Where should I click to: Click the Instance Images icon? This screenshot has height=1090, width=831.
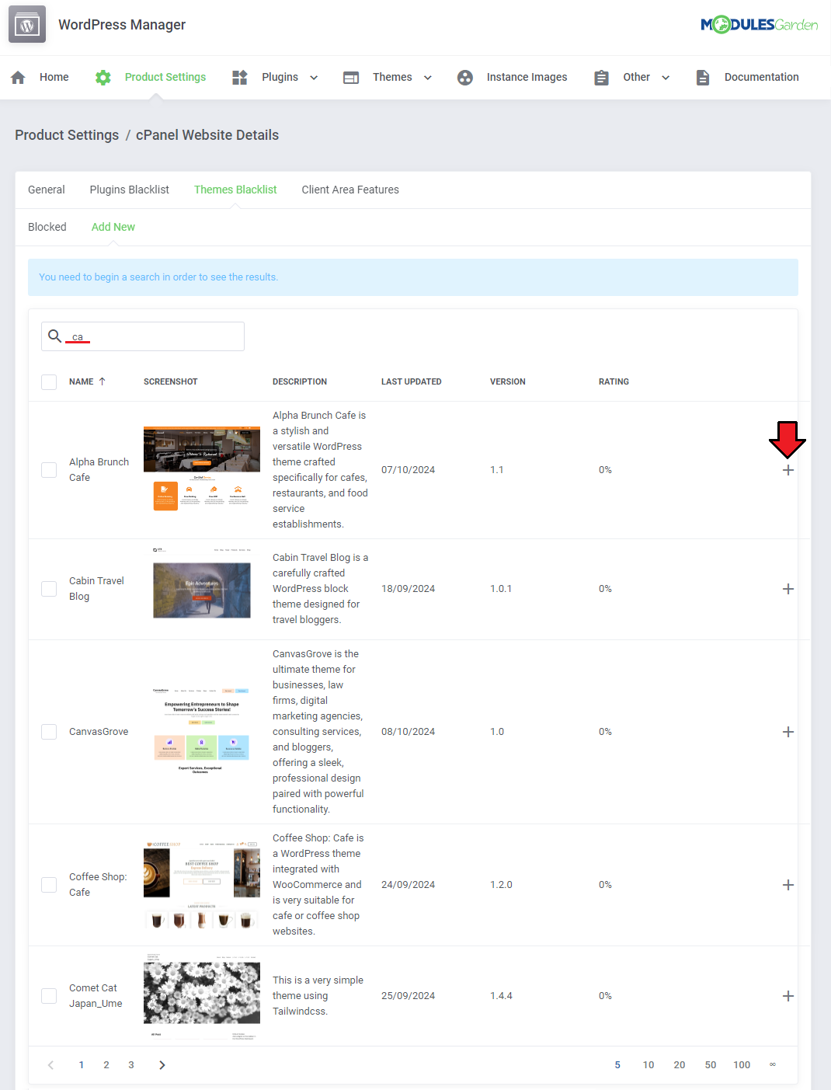[x=465, y=77]
